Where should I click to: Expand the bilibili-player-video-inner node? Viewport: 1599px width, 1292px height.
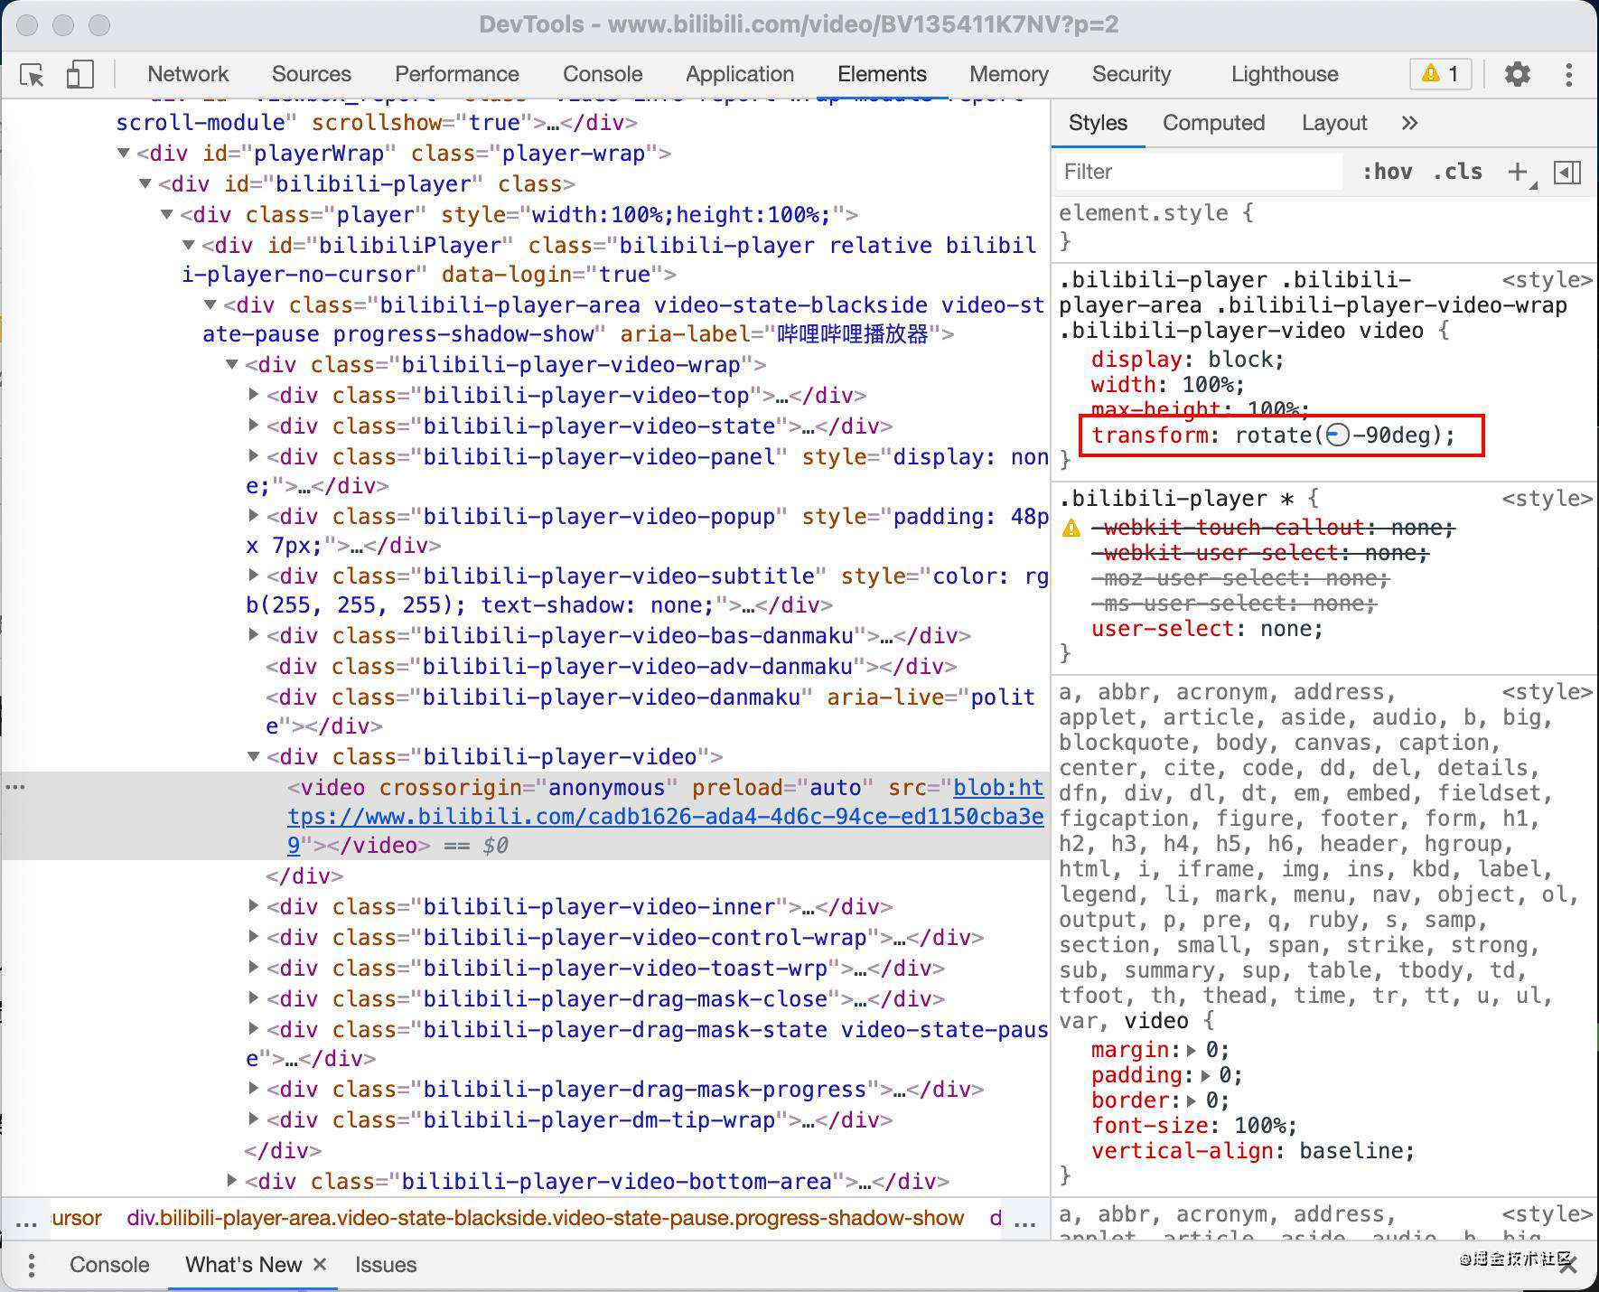(254, 906)
